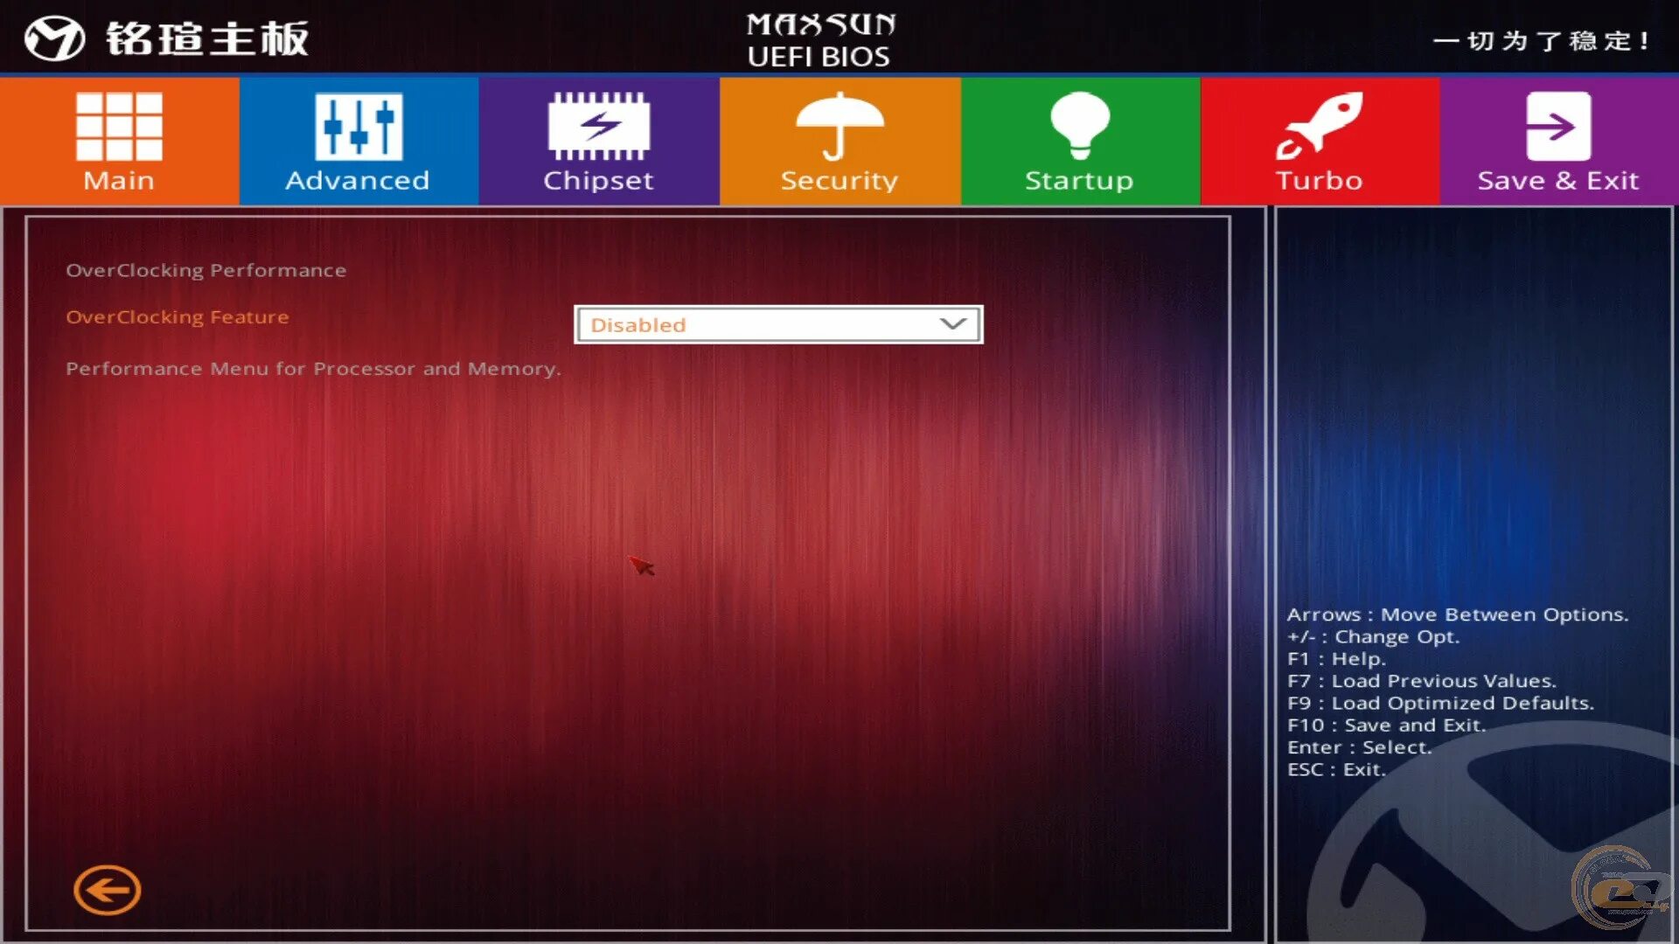Open the OverClocking Feature dropdown

777,324
